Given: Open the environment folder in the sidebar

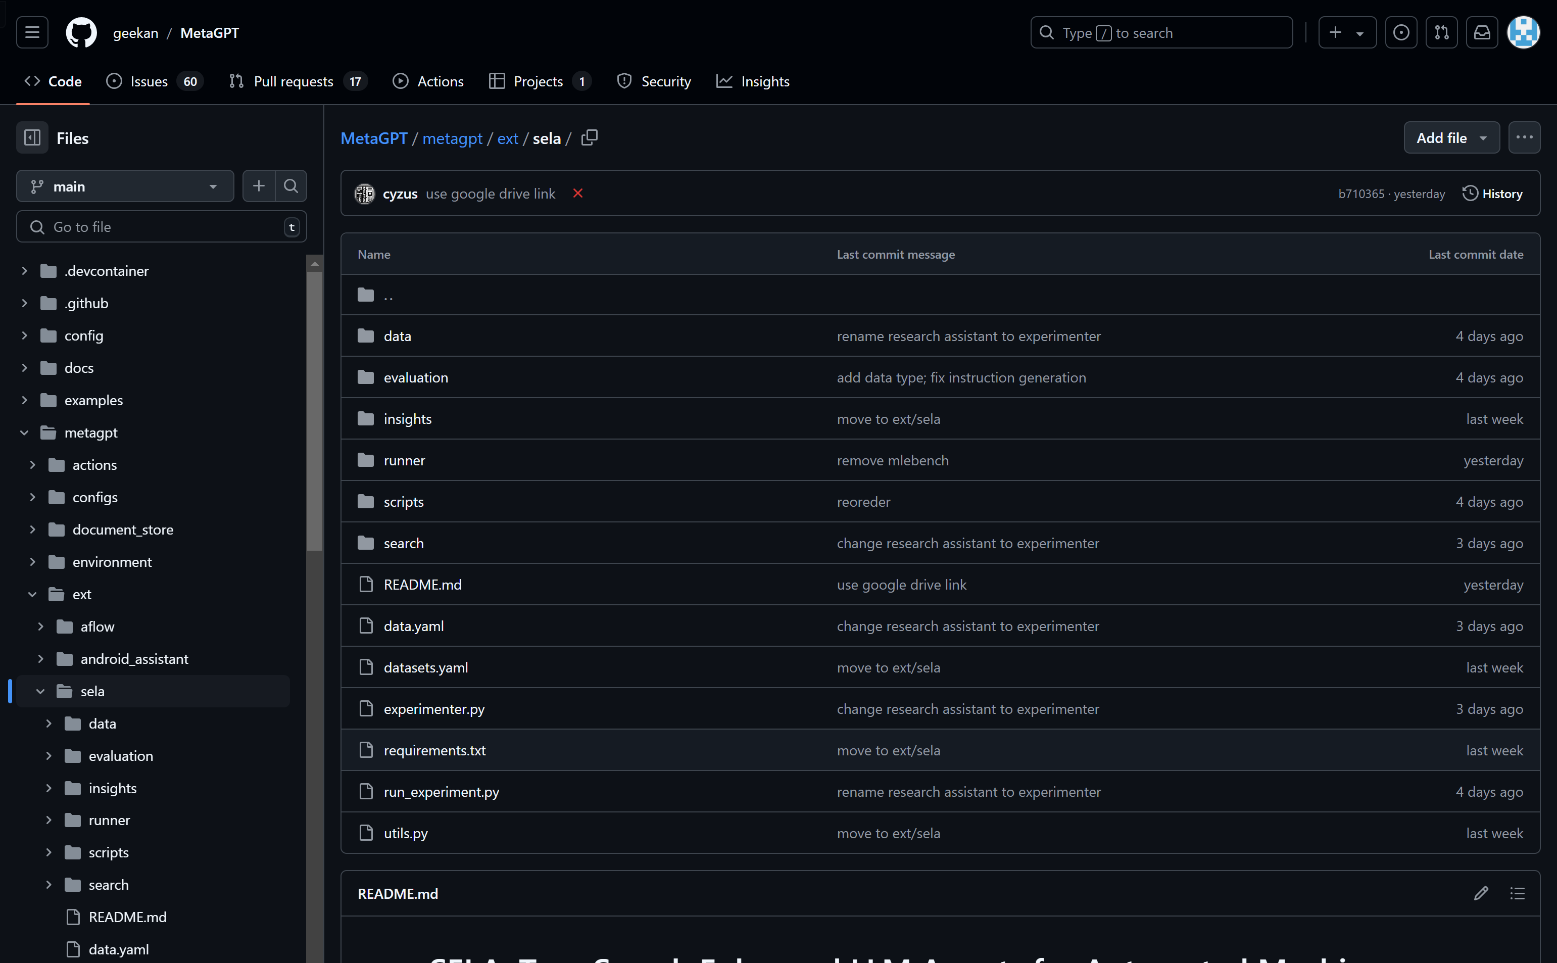Looking at the screenshot, I should point(112,562).
